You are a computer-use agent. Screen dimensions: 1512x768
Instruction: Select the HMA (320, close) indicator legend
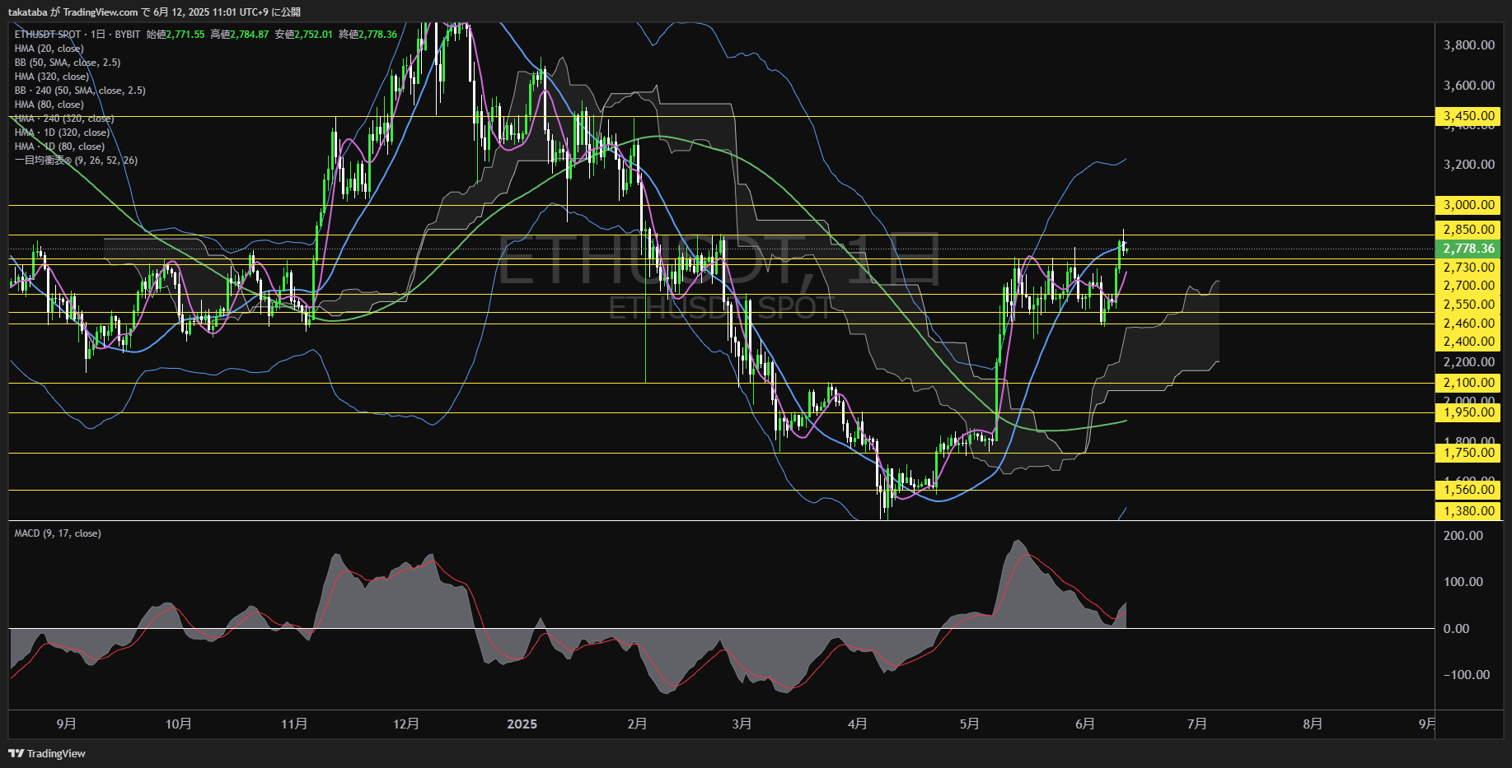[x=52, y=77]
